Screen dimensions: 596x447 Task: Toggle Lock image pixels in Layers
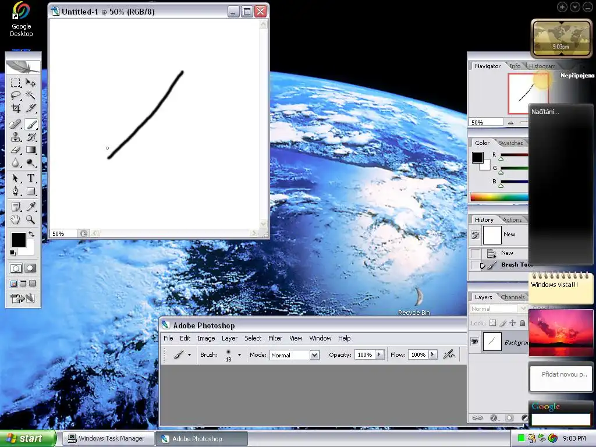click(502, 323)
